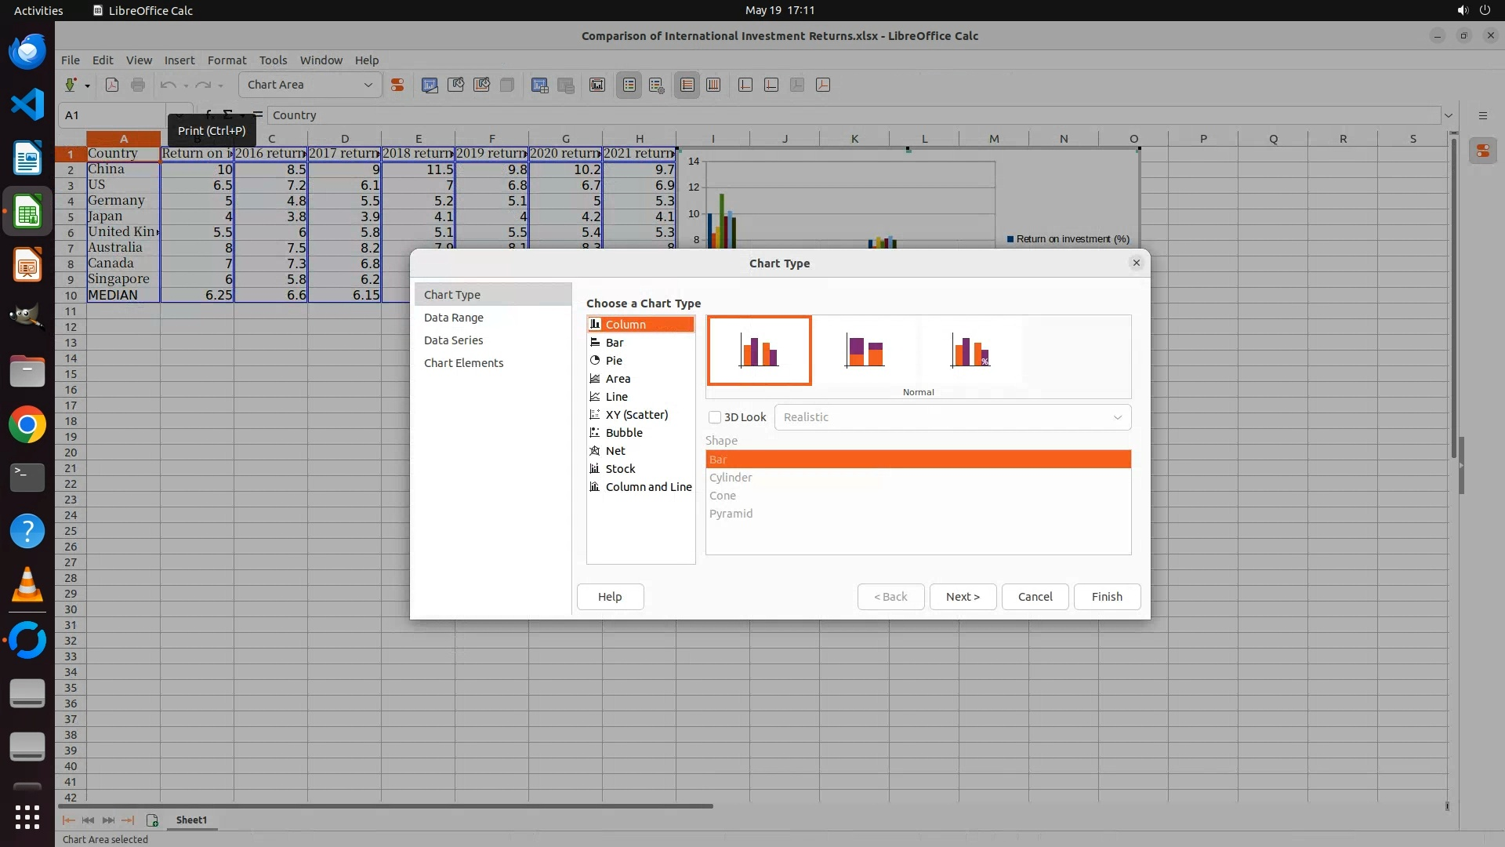The width and height of the screenshot is (1505, 847).
Task: Select the Stacked column subtype thumbnail
Action: [865, 351]
